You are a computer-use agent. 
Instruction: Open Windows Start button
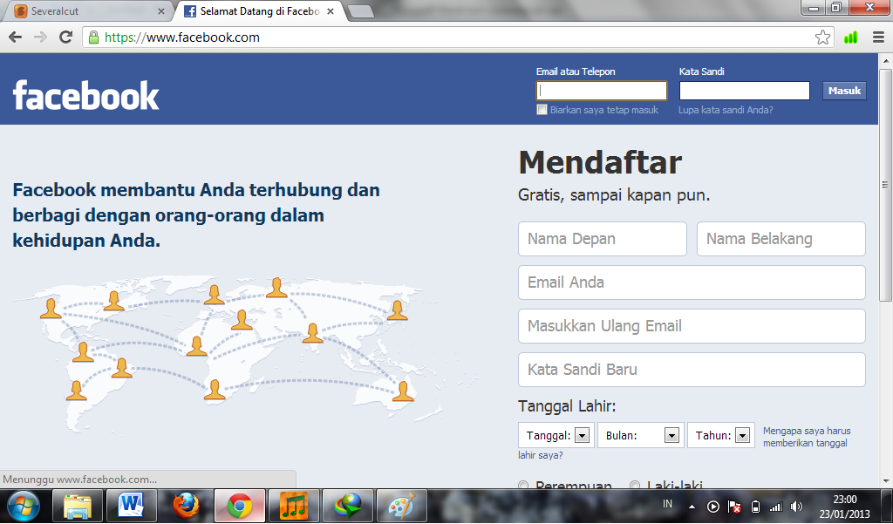click(x=24, y=506)
